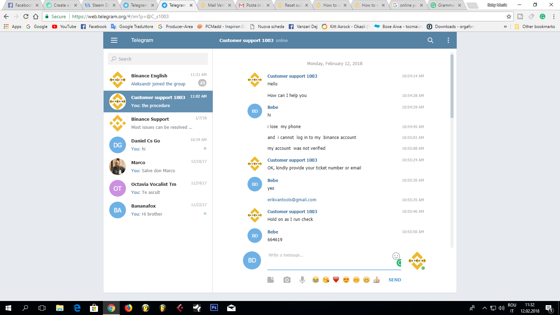The image size is (560, 315).
Task: Open the Windows Start menu
Action: tap(8, 308)
